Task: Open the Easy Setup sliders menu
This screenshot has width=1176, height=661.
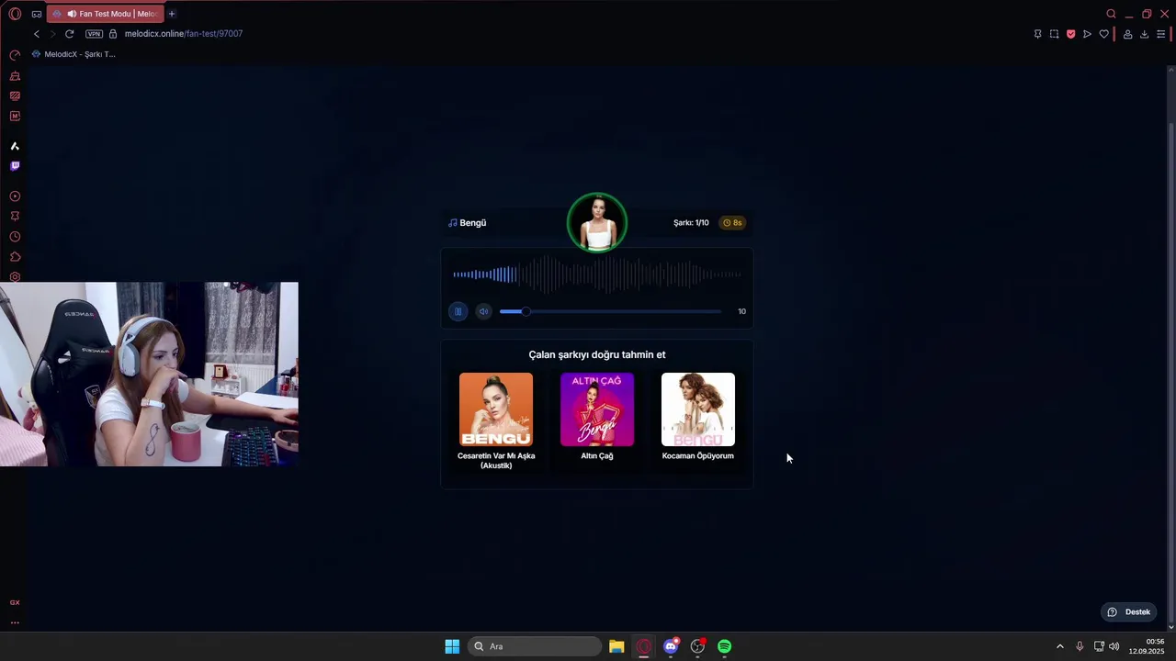Action: [1160, 34]
